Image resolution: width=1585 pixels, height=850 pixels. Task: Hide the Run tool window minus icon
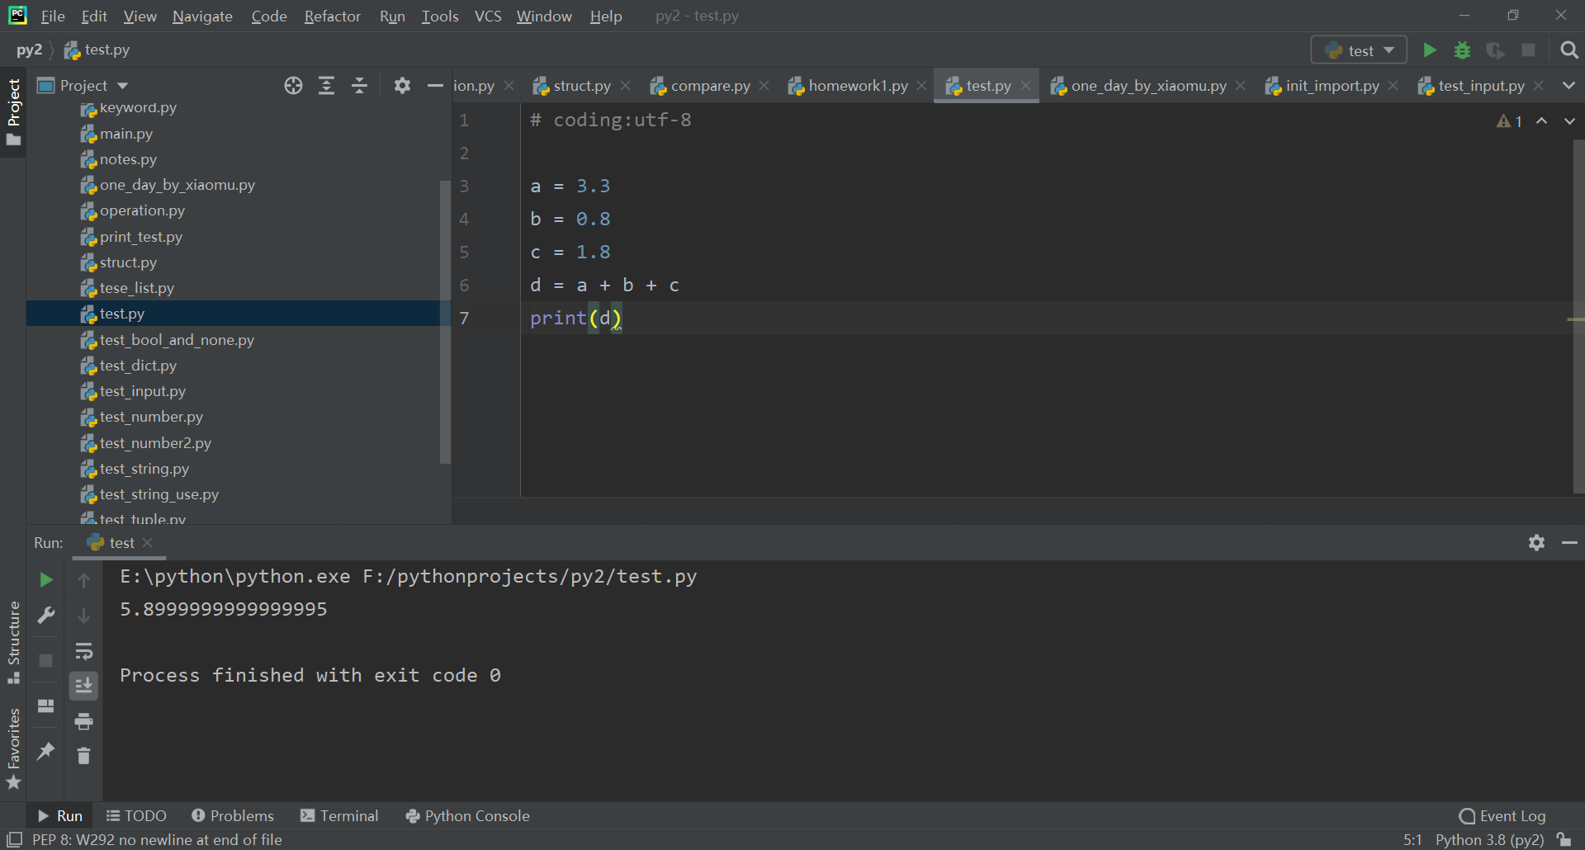[1569, 542]
